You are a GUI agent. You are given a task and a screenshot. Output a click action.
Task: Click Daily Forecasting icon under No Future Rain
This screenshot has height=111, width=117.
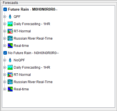[x=10, y=67]
